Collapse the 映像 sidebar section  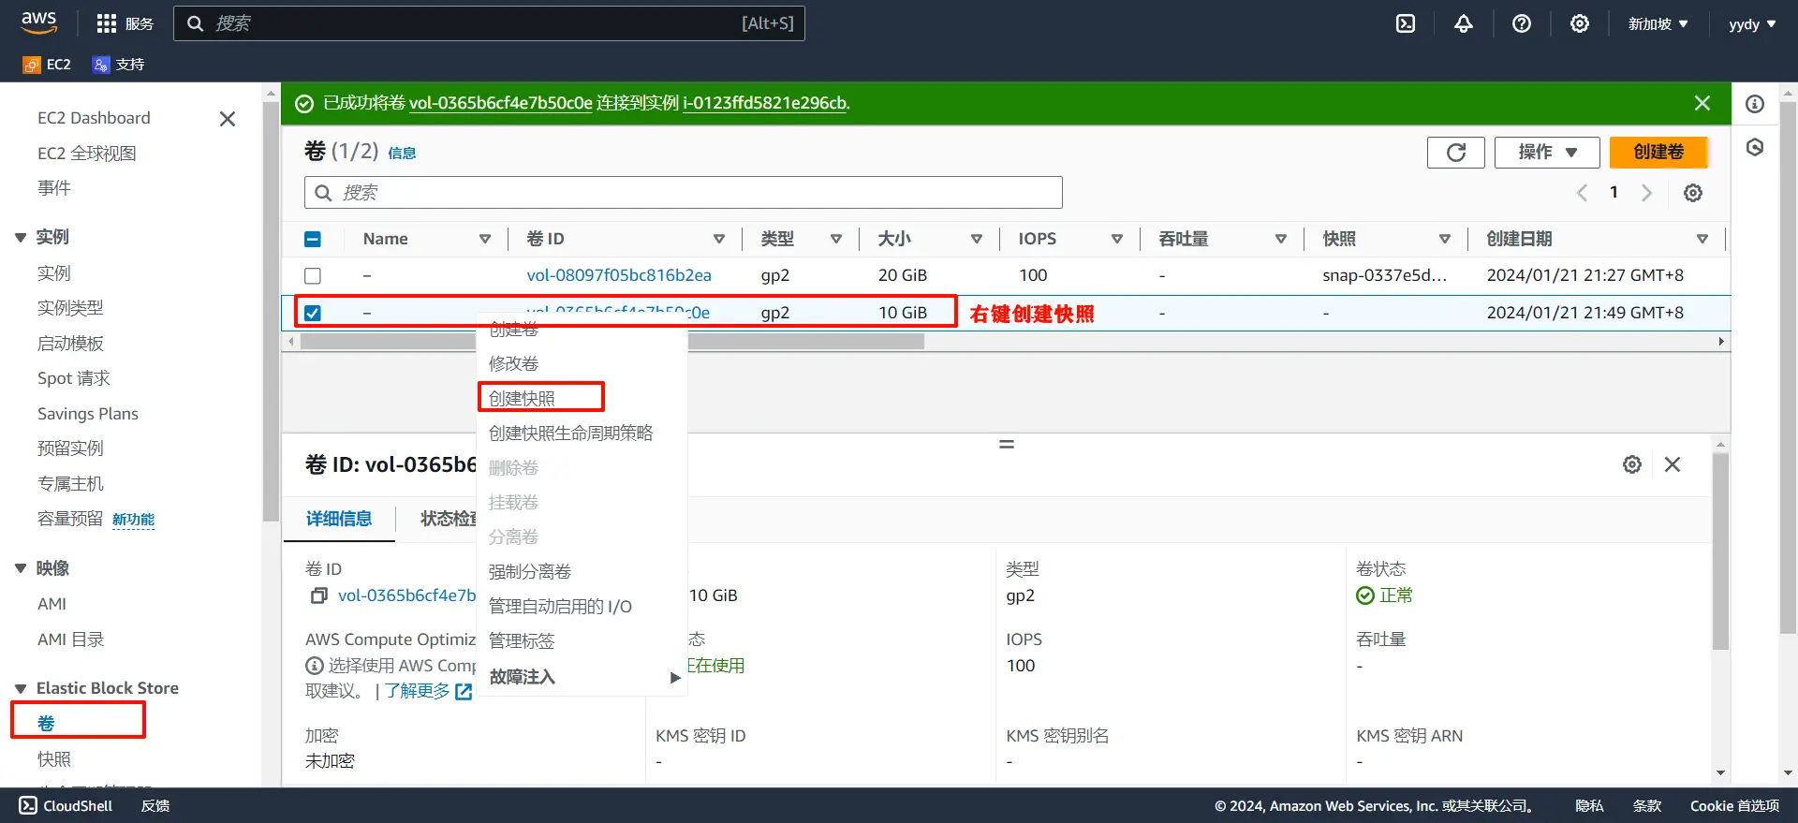pos(21,568)
